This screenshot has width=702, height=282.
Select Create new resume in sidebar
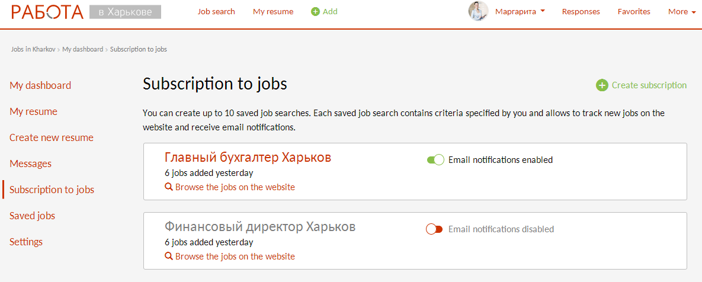click(x=52, y=137)
